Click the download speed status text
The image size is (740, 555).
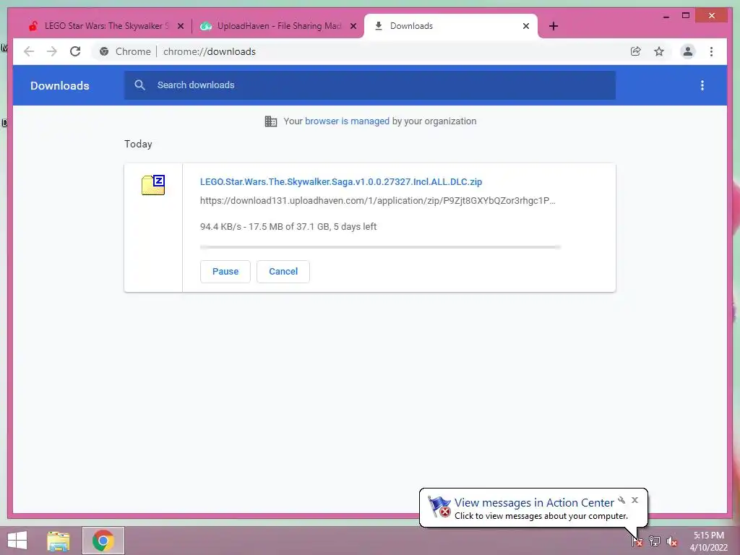[288, 226]
